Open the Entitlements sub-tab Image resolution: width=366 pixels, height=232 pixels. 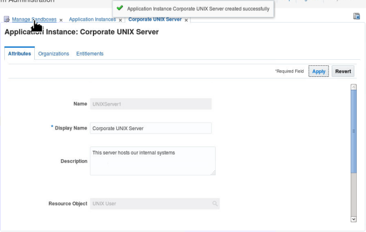[90, 54]
